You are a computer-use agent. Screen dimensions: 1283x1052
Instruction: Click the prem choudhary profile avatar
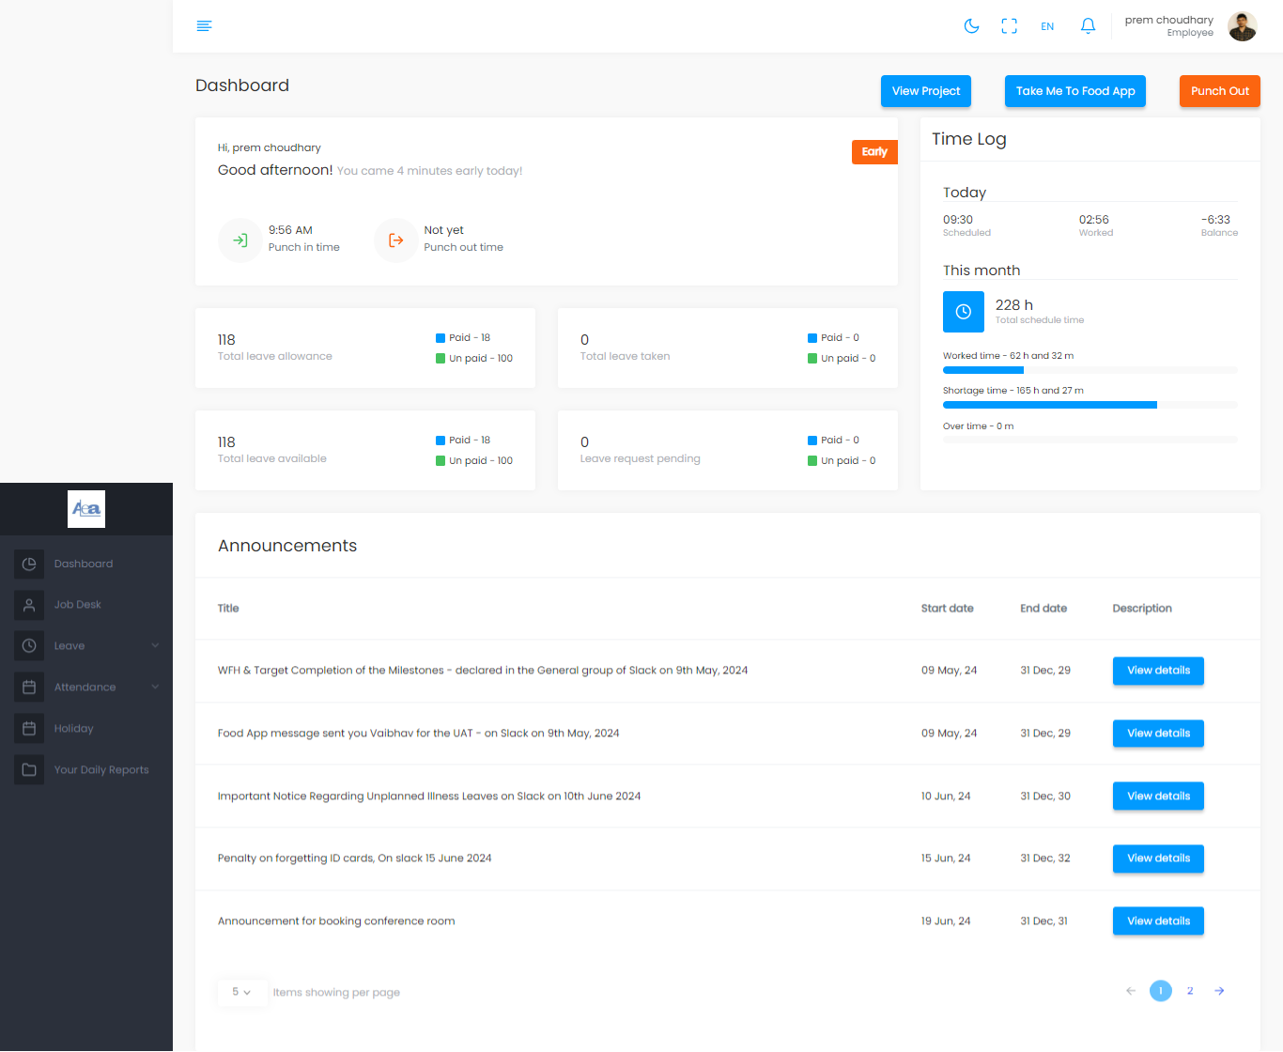(x=1242, y=26)
